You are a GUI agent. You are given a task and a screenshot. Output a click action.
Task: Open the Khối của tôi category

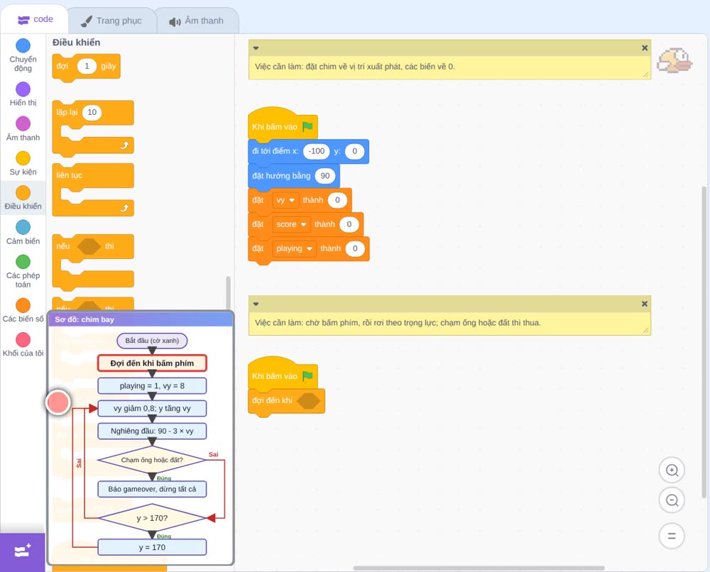point(23,345)
